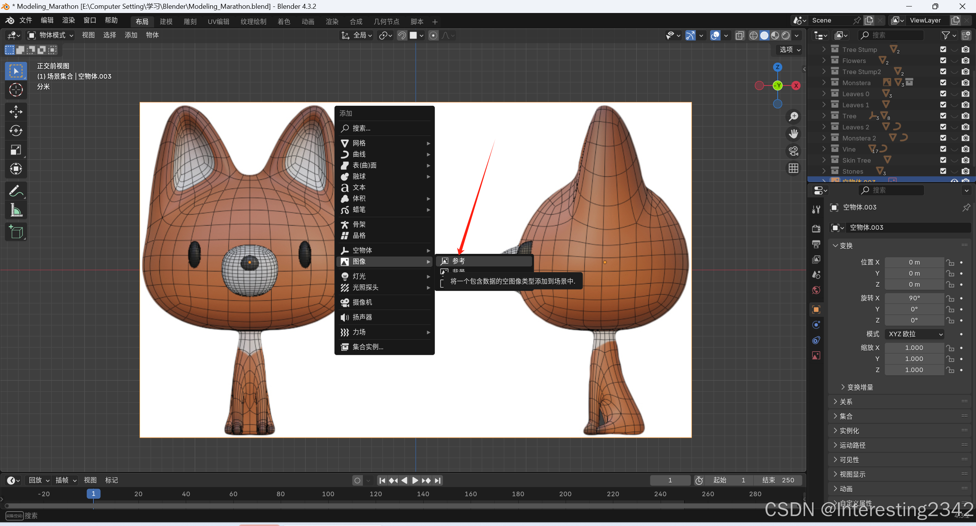Click the Location X value field
The height and width of the screenshot is (526, 976).
click(914, 262)
